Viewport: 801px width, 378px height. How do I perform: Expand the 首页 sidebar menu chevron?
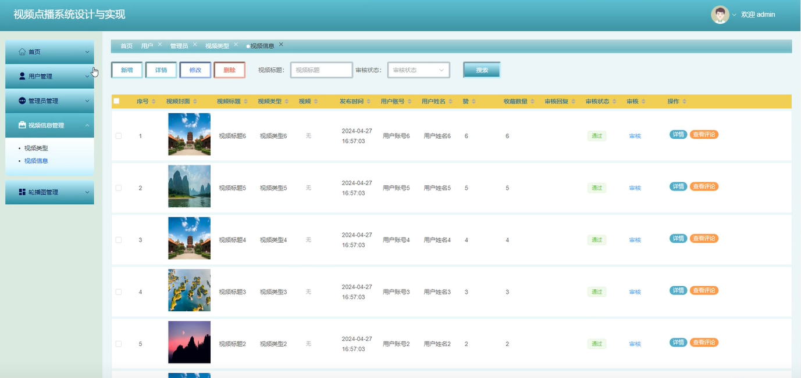[87, 52]
